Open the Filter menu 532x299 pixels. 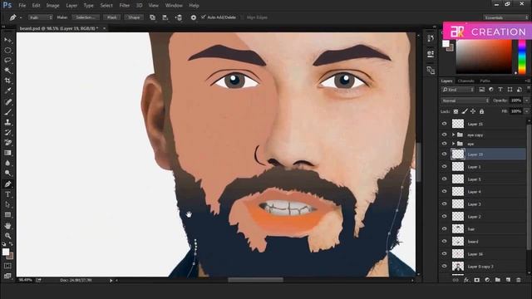coord(124,6)
